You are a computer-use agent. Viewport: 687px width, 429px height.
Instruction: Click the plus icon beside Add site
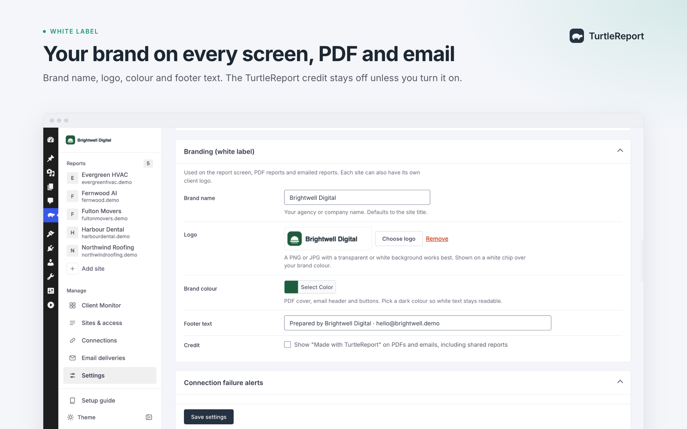pyautogui.click(x=72, y=268)
